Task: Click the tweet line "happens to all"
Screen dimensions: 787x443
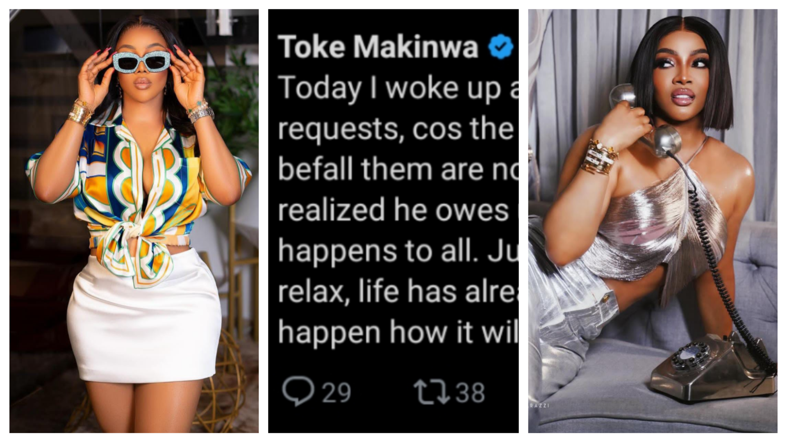Action: pos(398,251)
